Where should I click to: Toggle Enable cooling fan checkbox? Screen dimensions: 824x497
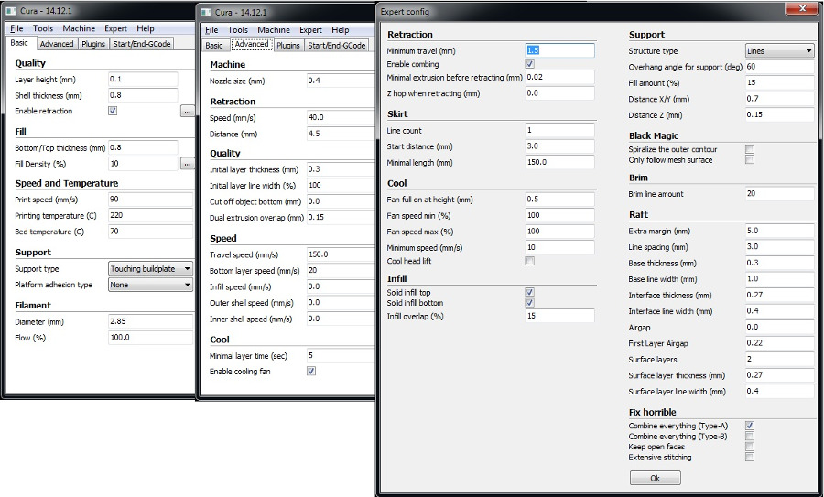tap(311, 372)
